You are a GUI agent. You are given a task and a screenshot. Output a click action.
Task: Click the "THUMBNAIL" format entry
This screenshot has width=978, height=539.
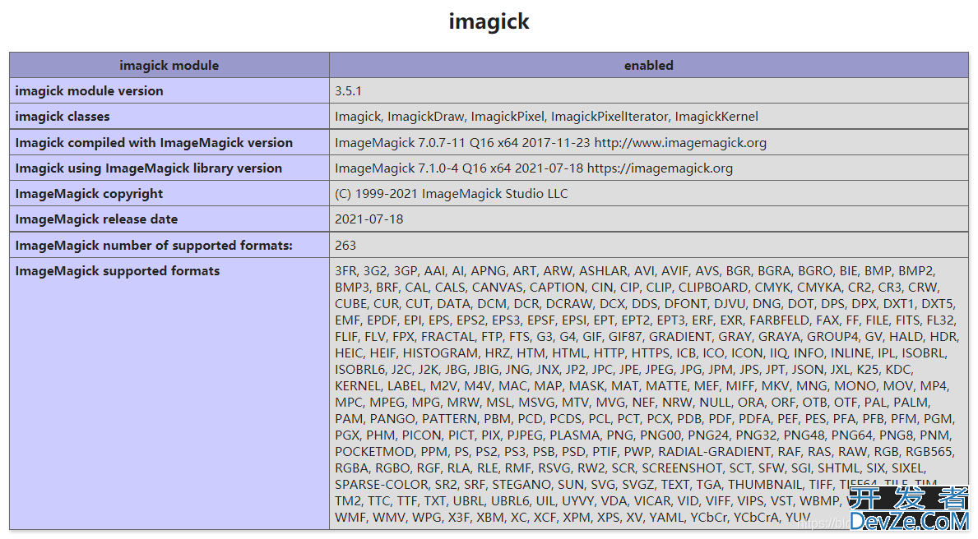click(765, 485)
